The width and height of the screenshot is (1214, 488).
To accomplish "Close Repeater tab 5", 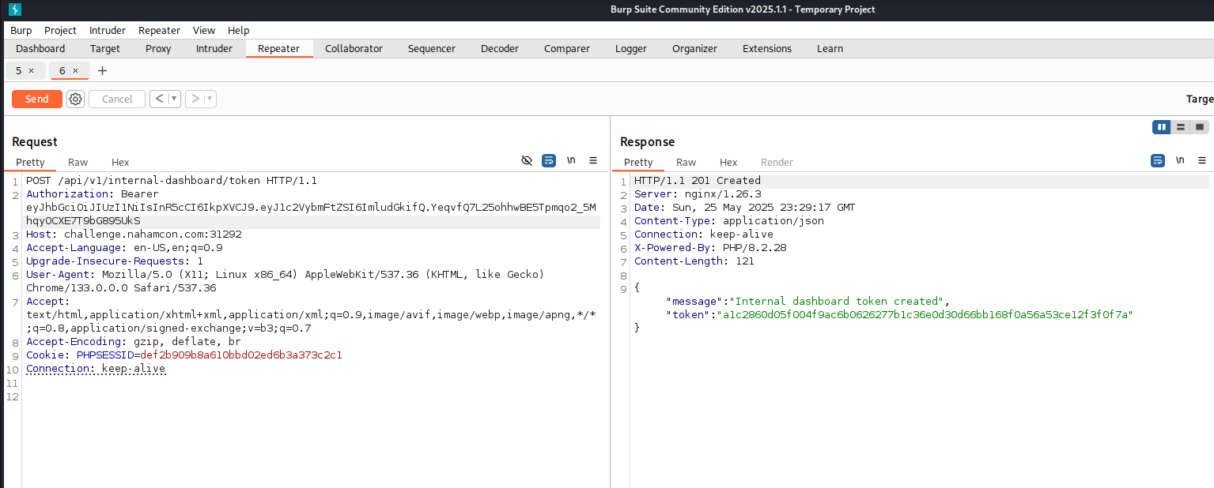I will click(31, 70).
